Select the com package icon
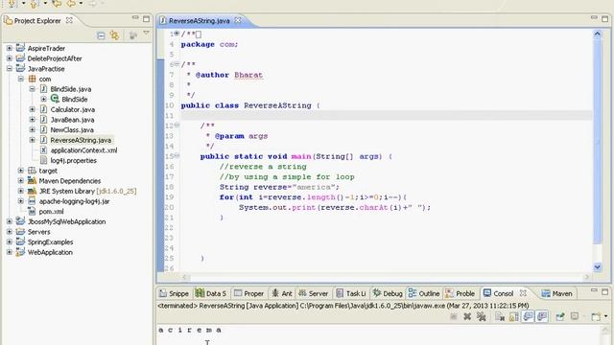This screenshot has height=345, width=614. [x=32, y=79]
